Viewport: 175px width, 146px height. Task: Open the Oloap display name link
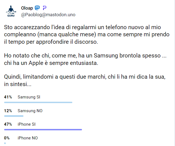click(27, 8)
